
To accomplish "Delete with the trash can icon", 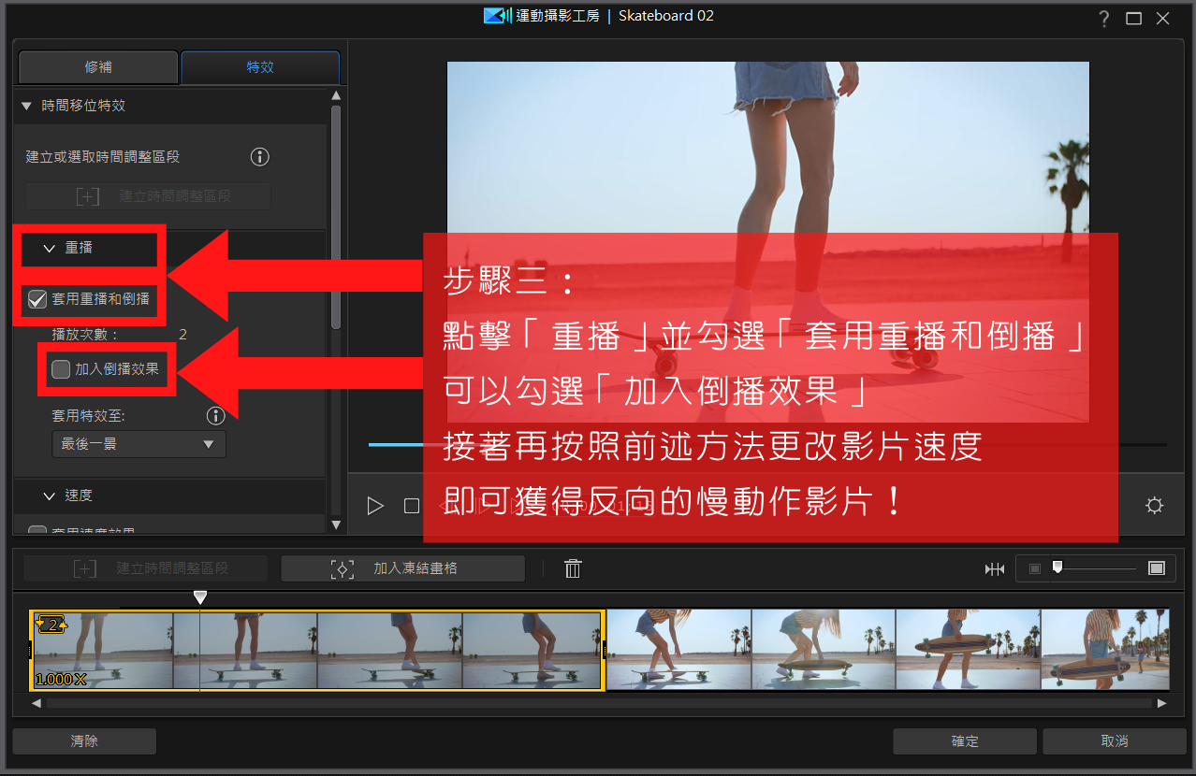I will (574, 568).
